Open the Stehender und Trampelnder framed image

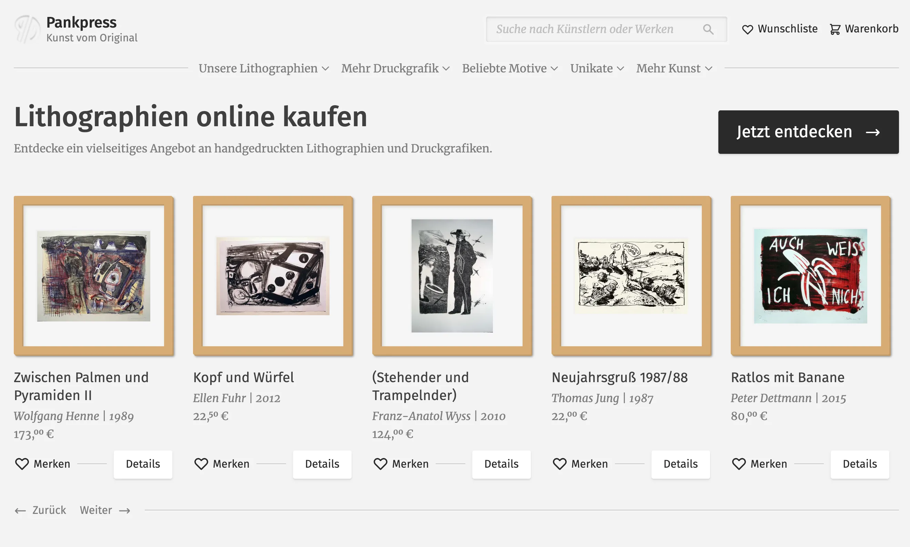[452, 276]
